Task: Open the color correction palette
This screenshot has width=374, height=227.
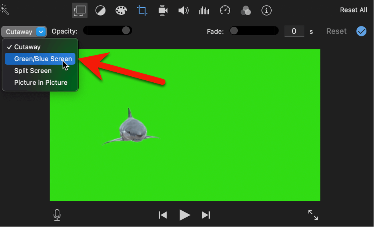Action: pos(121,11)
